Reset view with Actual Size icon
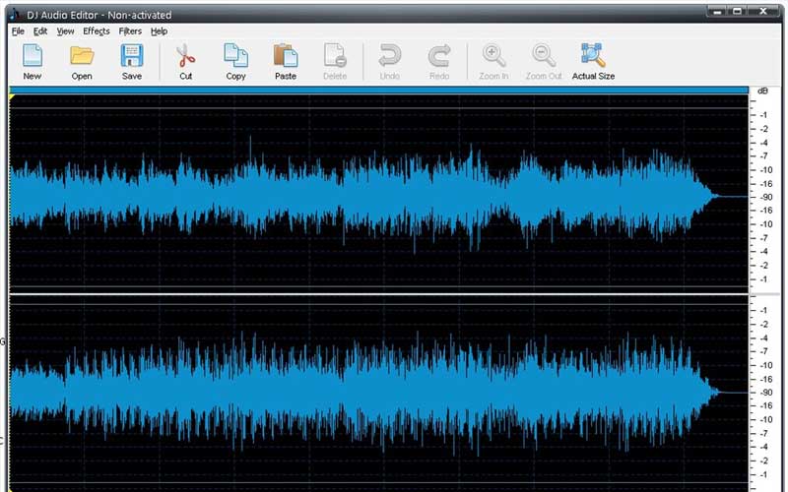Screen dimensions: 788x492 click(x=593, y=56)
